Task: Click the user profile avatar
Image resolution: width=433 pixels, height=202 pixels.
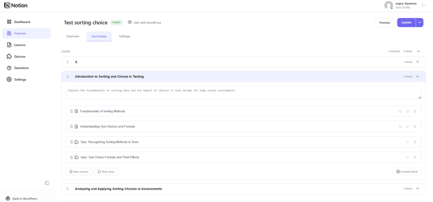Action: [389, 5]
